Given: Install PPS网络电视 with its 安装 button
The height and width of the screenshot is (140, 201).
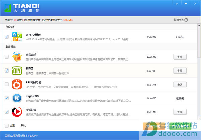Looking at the screenshot, I should tap(180, 85).
